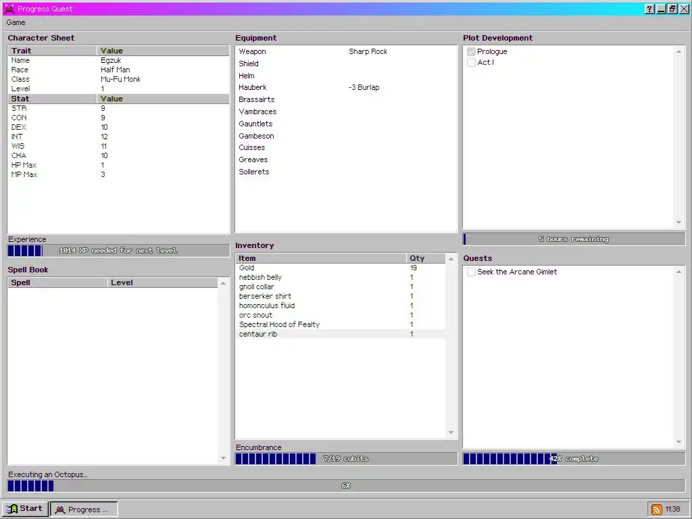Restore the Progress Quest window size
Viewport: 692px width, 519px height.
click(672, 9)
